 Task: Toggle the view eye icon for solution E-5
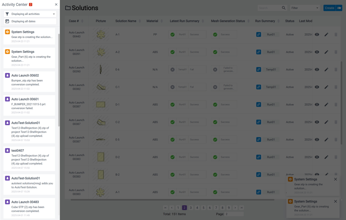pyautogui.click(x=317, y=140)
